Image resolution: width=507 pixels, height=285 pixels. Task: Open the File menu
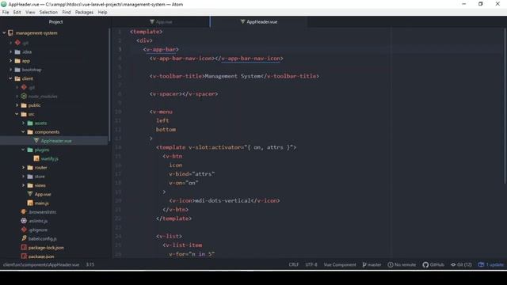[6, 12]
